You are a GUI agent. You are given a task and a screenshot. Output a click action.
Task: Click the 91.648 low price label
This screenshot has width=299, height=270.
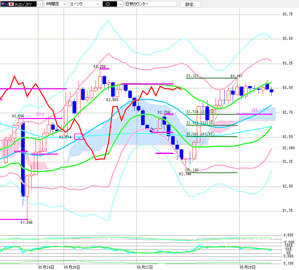pyautogui.click(x=26, y=222)
